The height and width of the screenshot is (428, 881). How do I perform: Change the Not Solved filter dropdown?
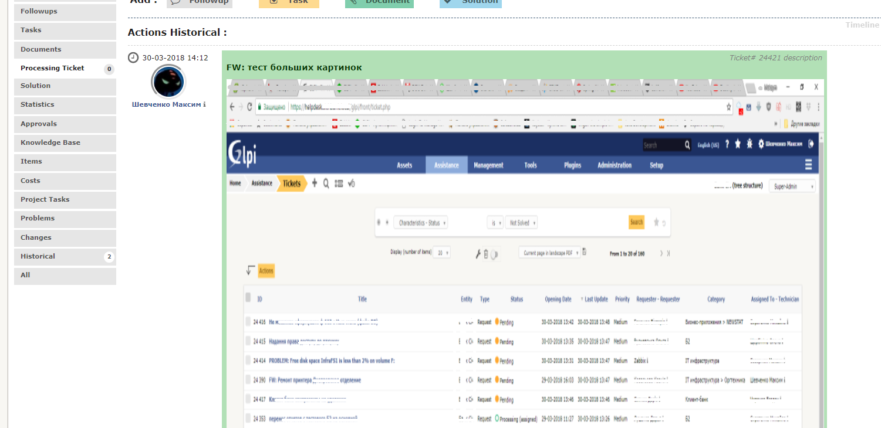[x=521, y=222]
